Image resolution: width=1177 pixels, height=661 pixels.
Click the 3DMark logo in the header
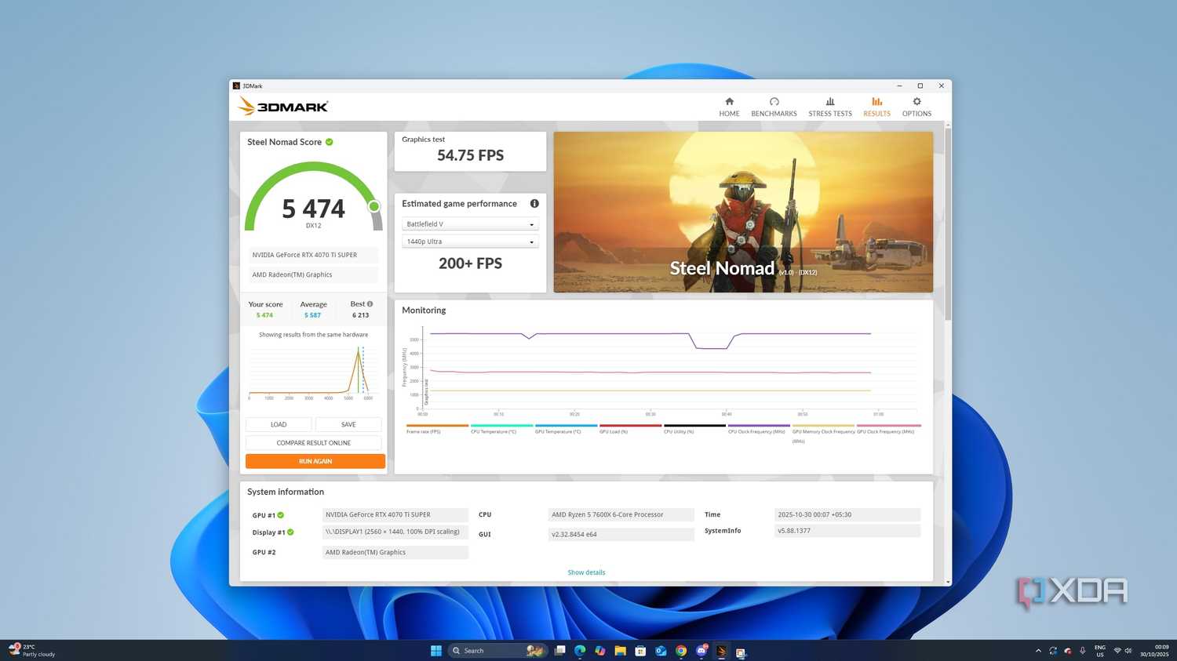click(283, 106)
